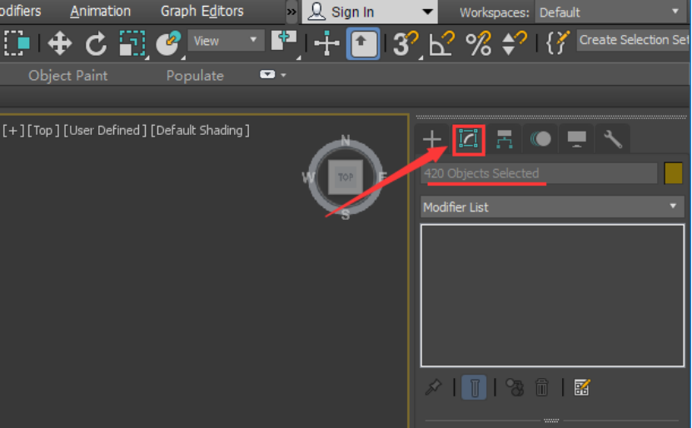Click the Create Selection Set field
The width and height of the screenshot is (692, 428).
coord(634,40)
